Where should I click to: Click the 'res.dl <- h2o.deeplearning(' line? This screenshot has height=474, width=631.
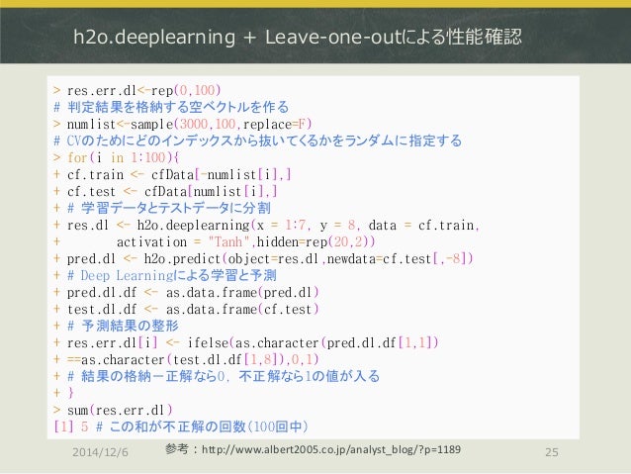(x=266, y=225)
